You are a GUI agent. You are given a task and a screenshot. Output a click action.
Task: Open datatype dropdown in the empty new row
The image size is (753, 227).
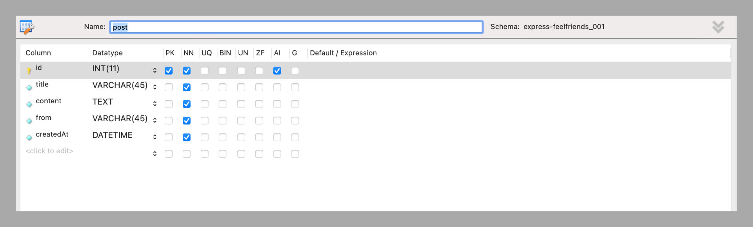pos(155,153)
